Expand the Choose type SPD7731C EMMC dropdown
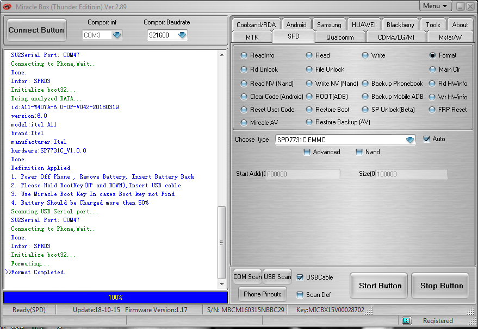 pos(409,140)
